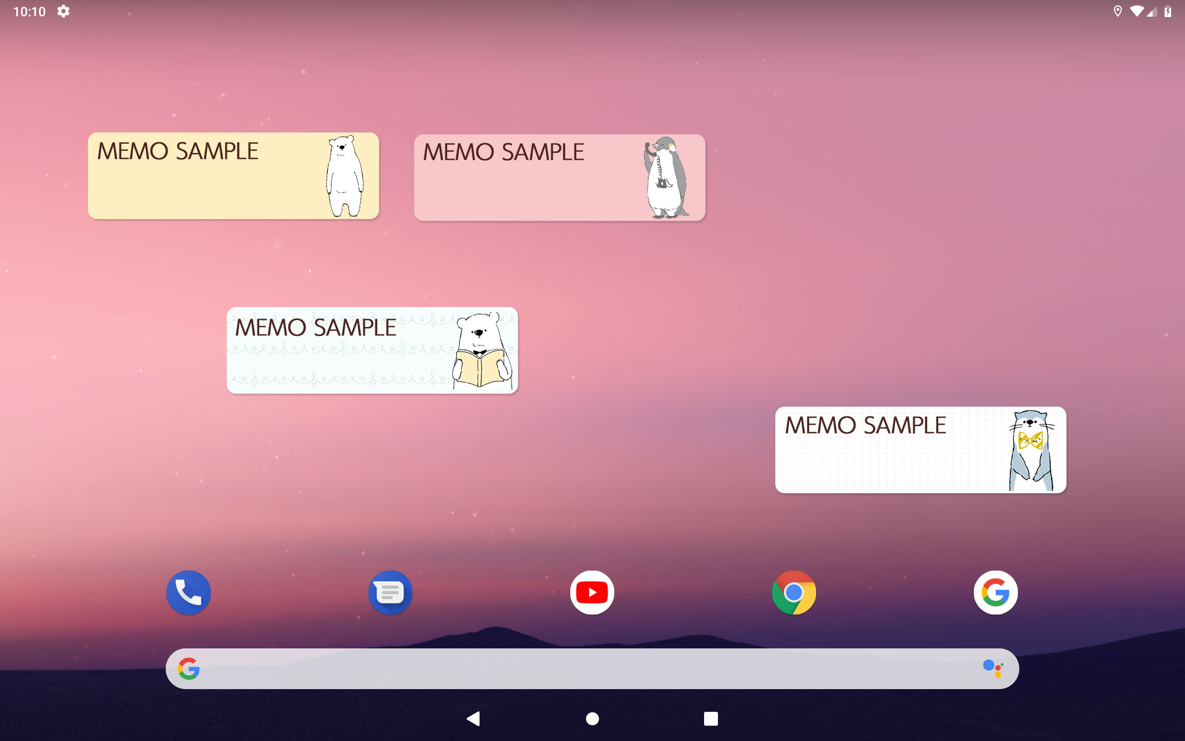Launch the Chrome browser

point(794,592)
